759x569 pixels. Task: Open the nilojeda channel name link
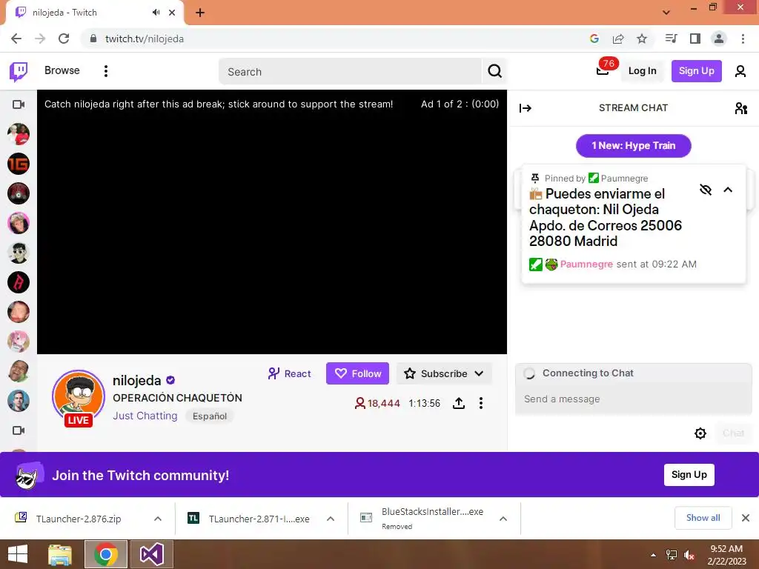136,381
